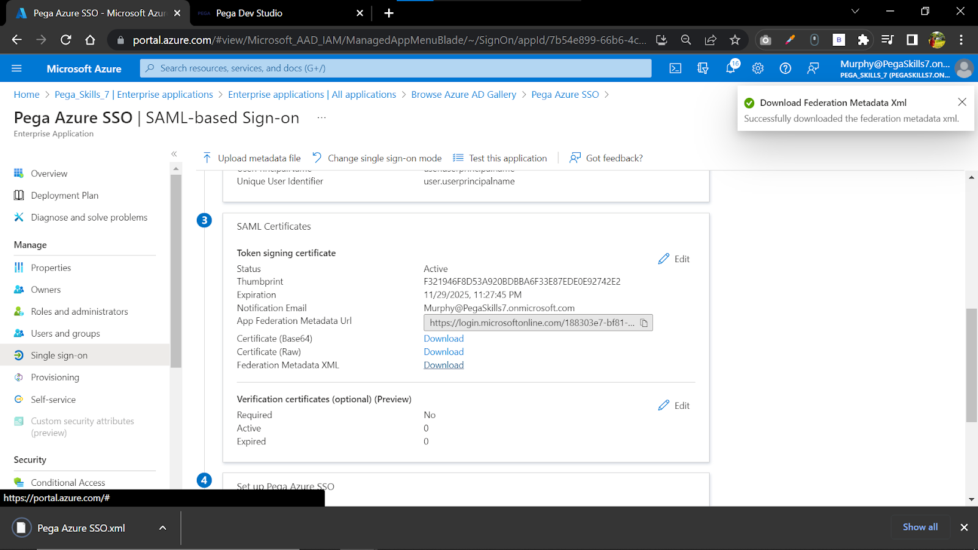
Task: Open the Azure portal hamburger menu
Action: [17, 68]
